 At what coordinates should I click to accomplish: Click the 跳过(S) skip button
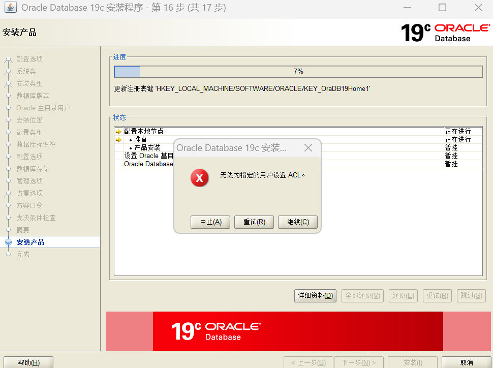pos(471,296)
